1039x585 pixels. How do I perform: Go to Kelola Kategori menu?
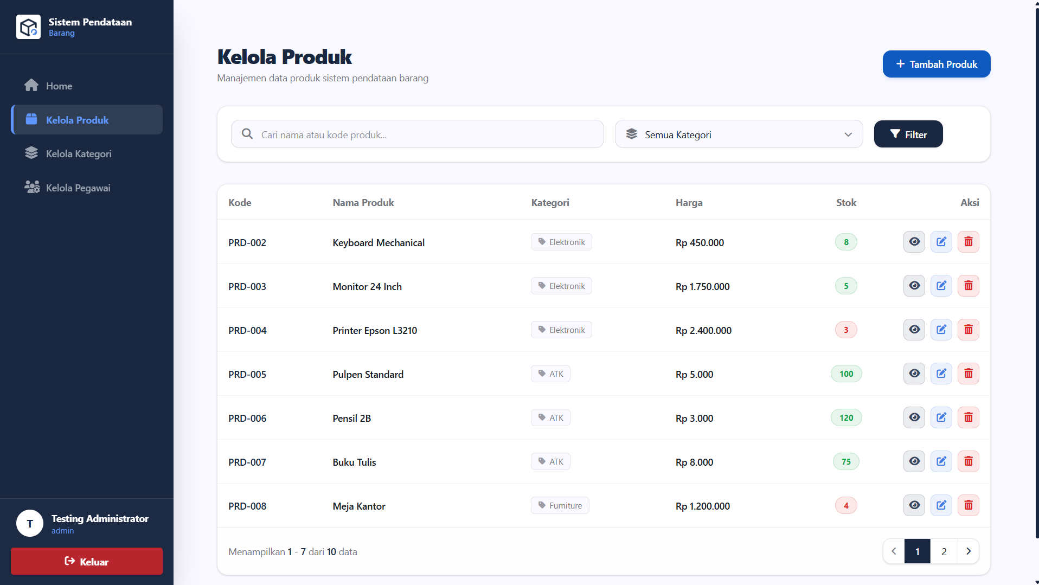pyautogui.click(x=87, y=153)
